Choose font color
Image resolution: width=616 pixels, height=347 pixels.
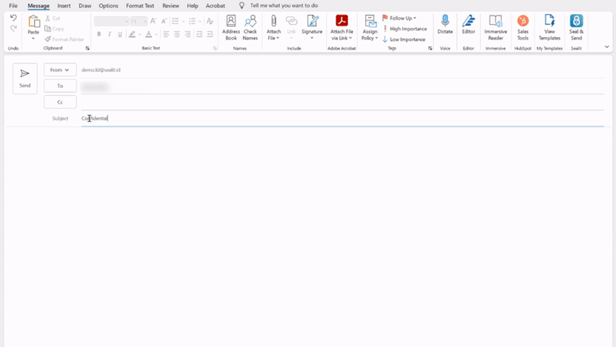tap(148, 34)
